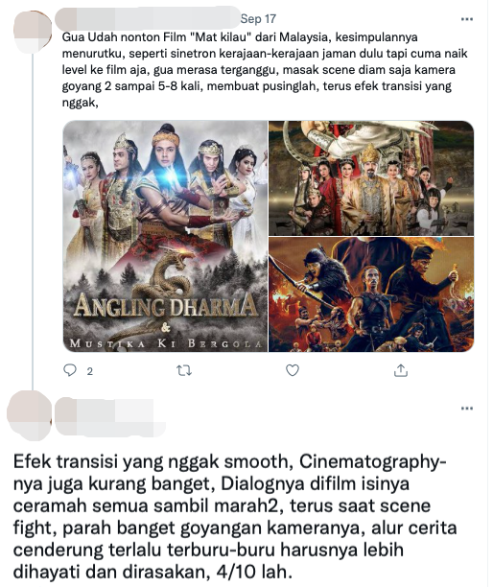493x587 pixels.
Task: Open more options on reply tweet
Action: point(467,408)
